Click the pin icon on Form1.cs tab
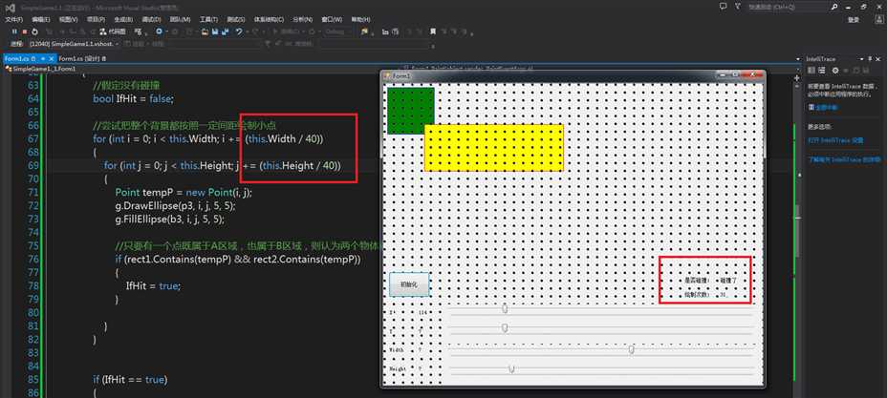The height and width of the screenshot is (398, 887). pos(42,58)
